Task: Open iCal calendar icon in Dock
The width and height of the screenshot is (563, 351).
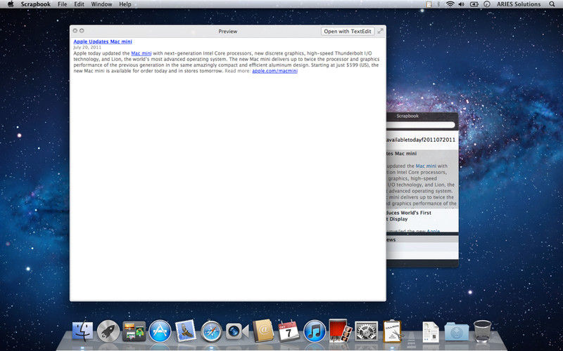Action: pyautogui.click(x=289, y=331)
